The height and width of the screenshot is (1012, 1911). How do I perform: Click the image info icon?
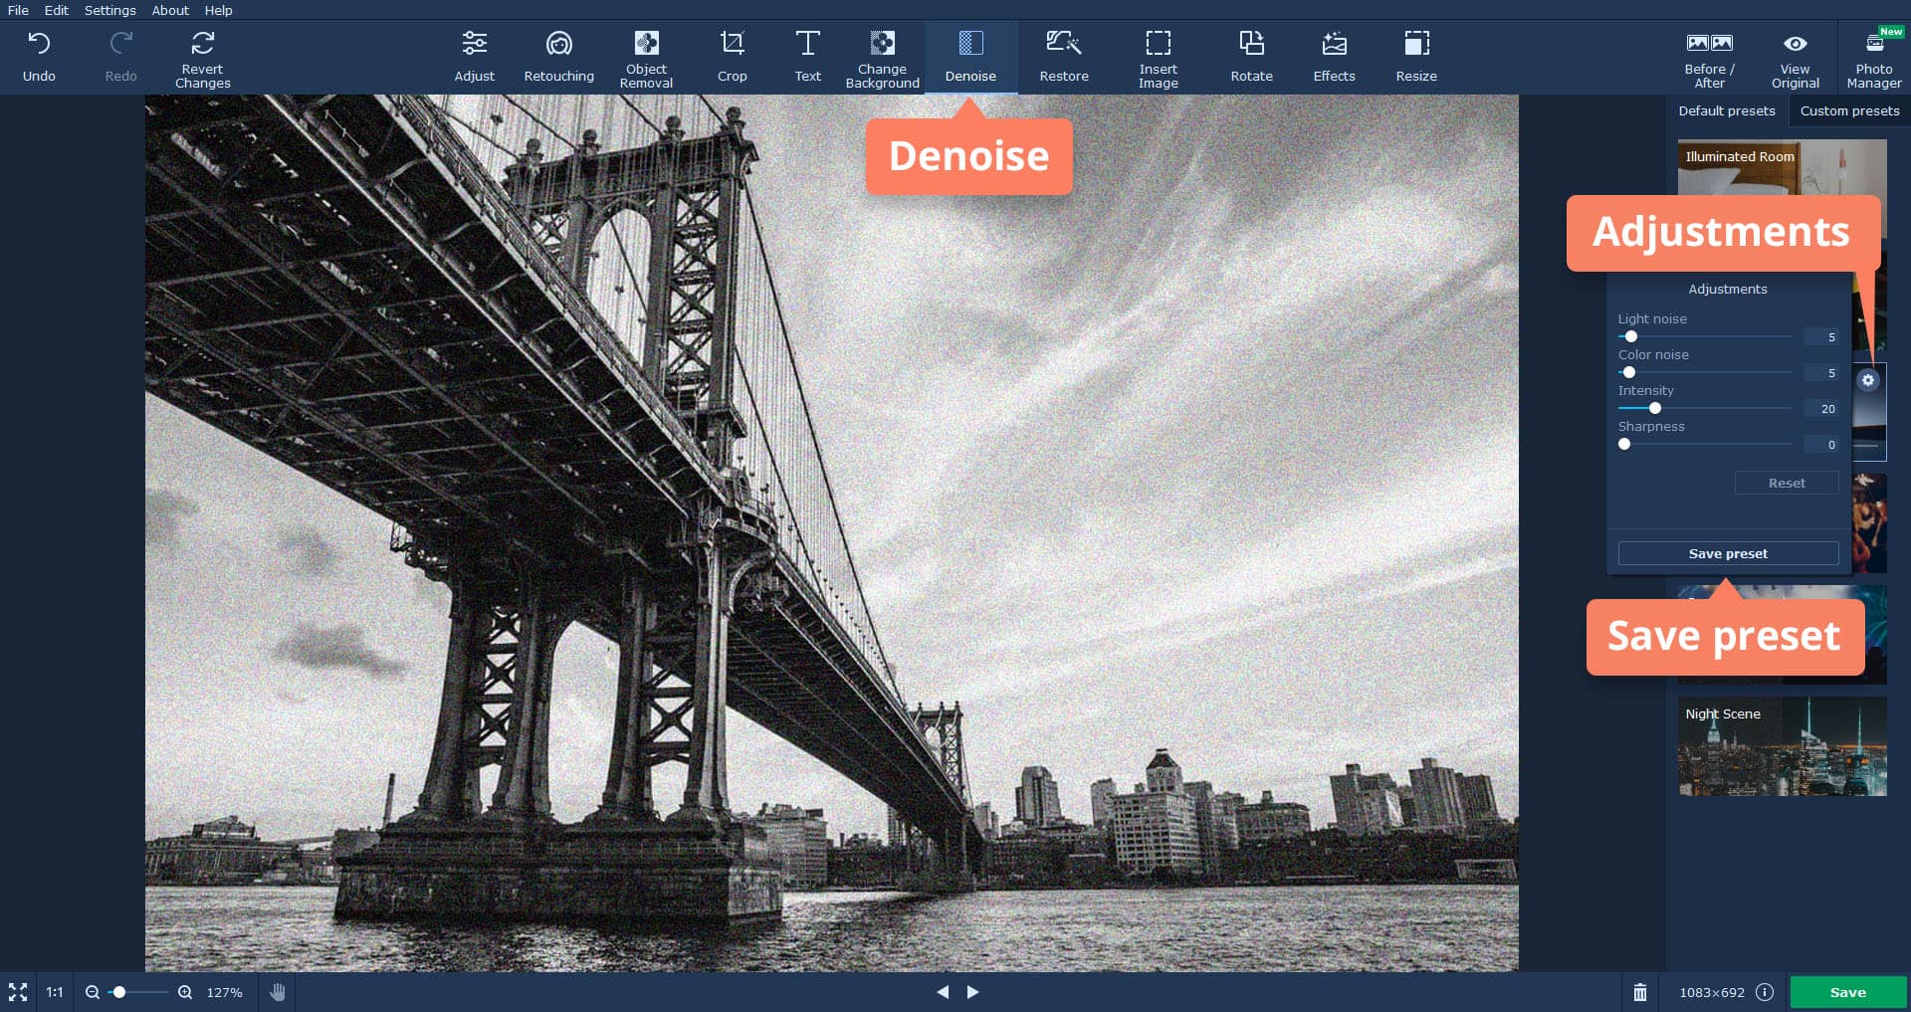(1765, 992)
